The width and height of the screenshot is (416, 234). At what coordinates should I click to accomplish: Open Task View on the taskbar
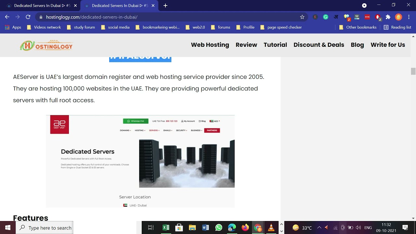[151, 227]
